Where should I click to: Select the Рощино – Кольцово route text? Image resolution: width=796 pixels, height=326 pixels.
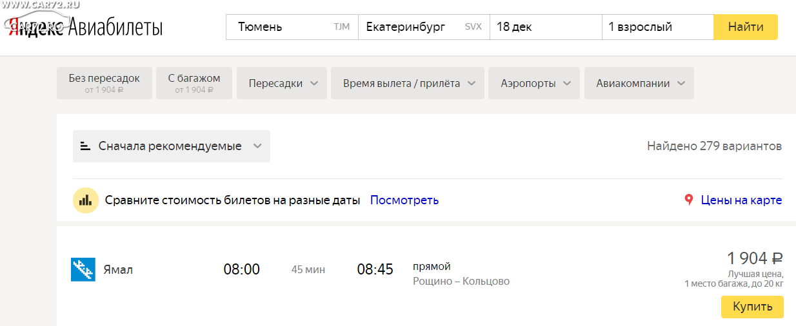click(461, 282)
